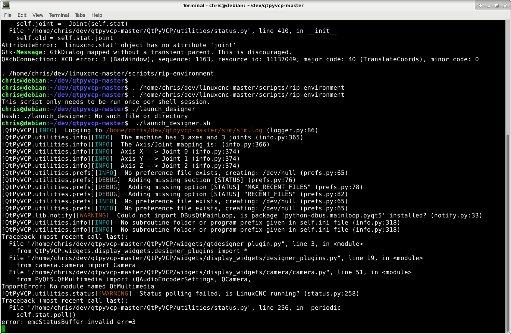Minimize the Terminal window
511x334 pixels.
point(489,5)
